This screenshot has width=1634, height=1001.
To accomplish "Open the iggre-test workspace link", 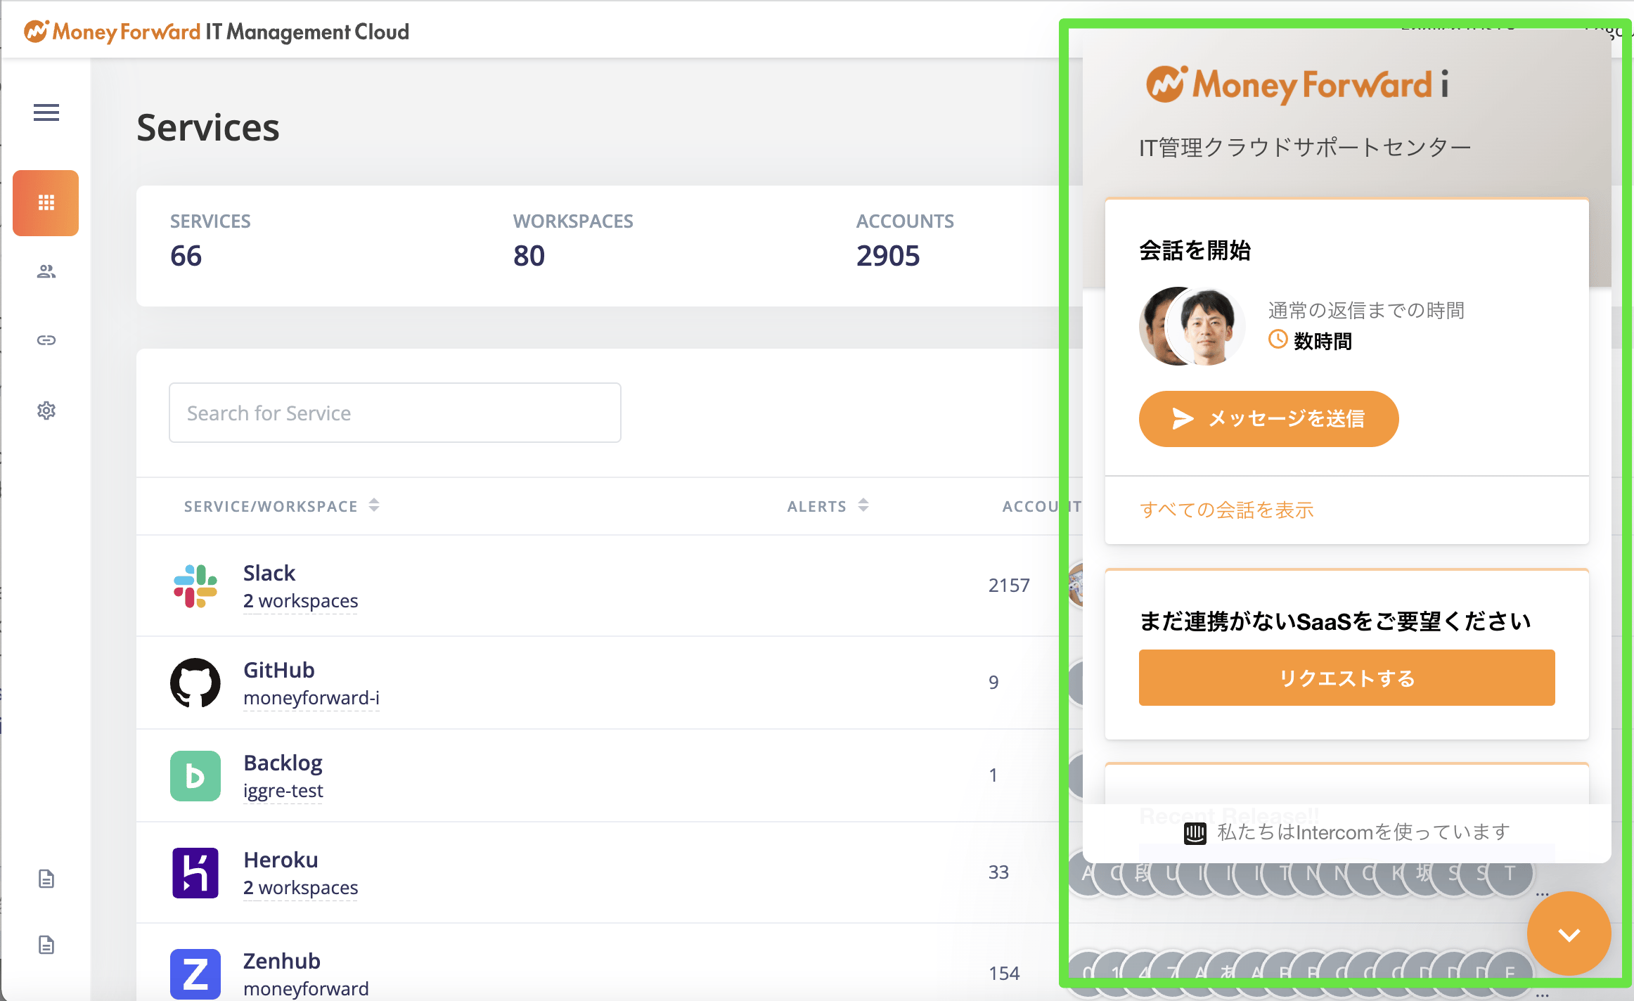I will (283, 791).
